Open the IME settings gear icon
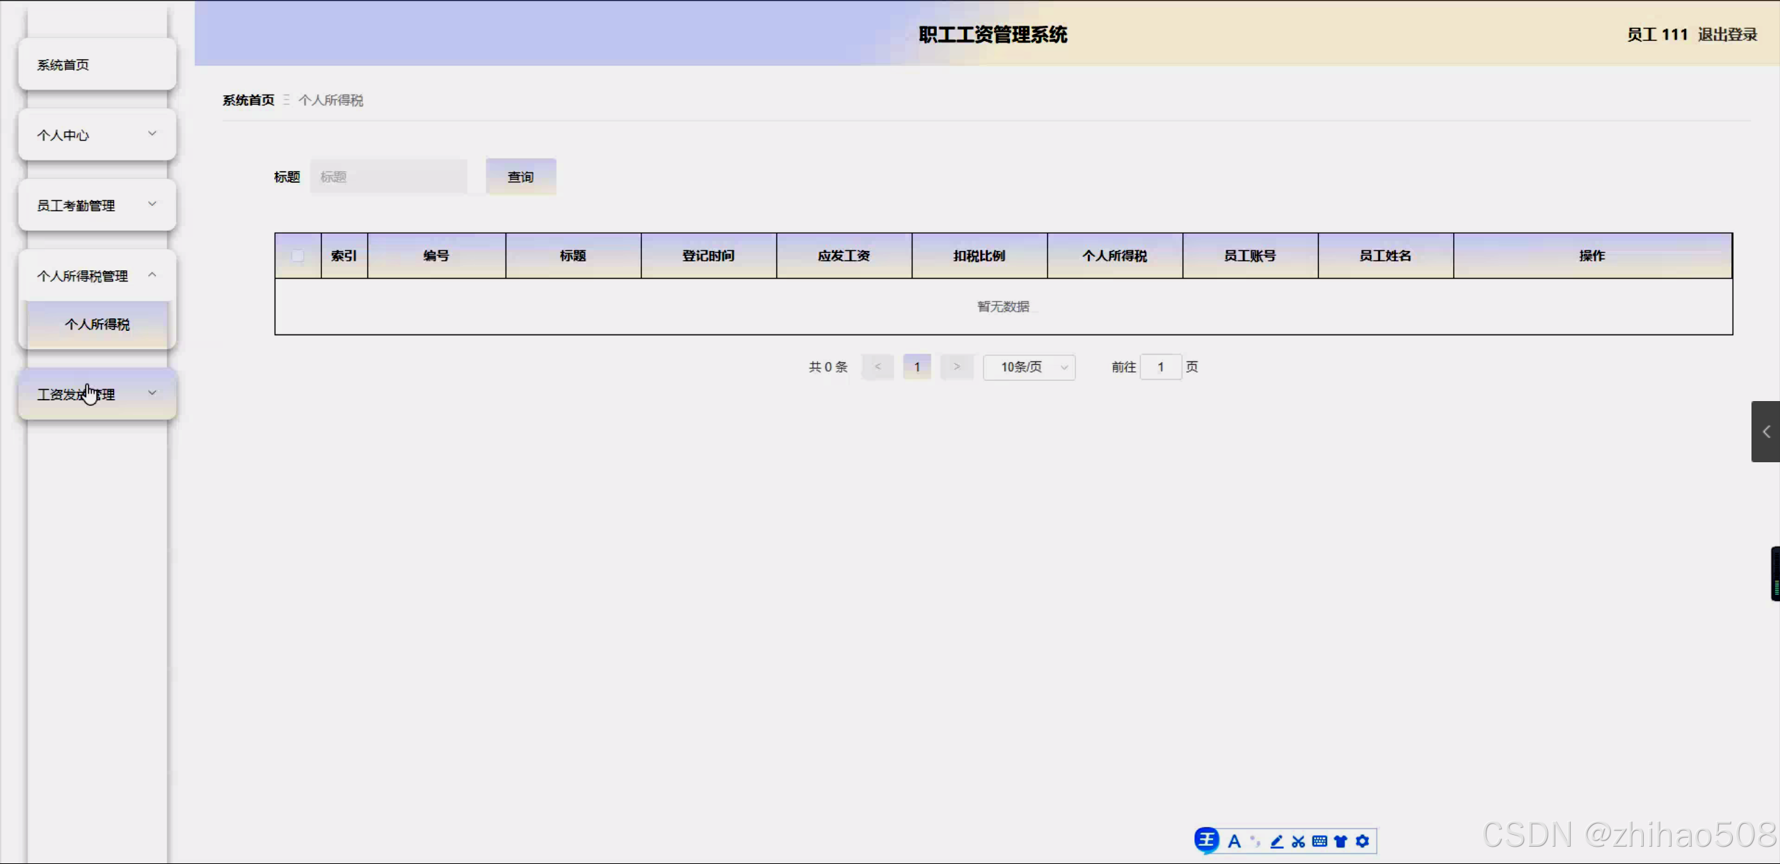This screenshot has width=1780, height=864. pyautogui.click(x=1362, y=842)
